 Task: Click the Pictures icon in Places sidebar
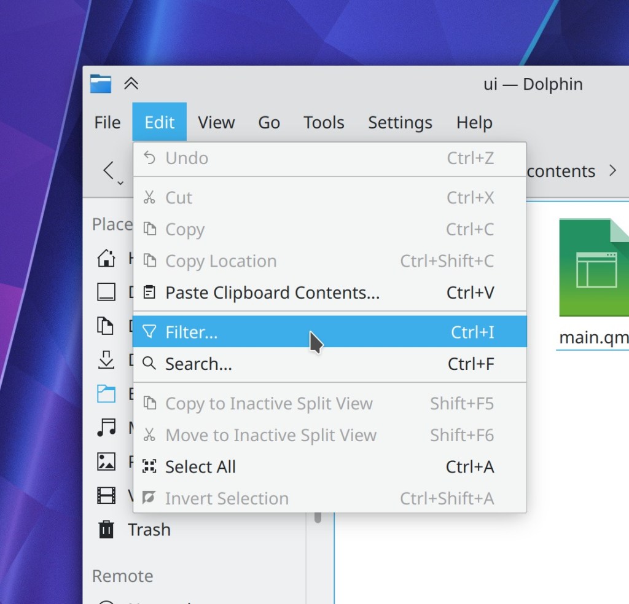pos(106,461)
